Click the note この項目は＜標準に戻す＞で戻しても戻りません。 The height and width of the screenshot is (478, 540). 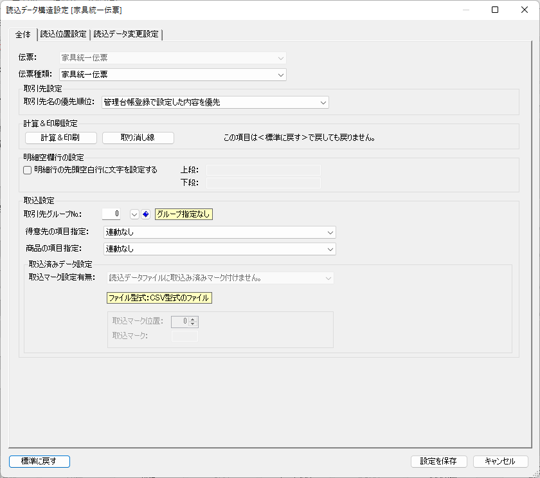(x=300, y=138)
